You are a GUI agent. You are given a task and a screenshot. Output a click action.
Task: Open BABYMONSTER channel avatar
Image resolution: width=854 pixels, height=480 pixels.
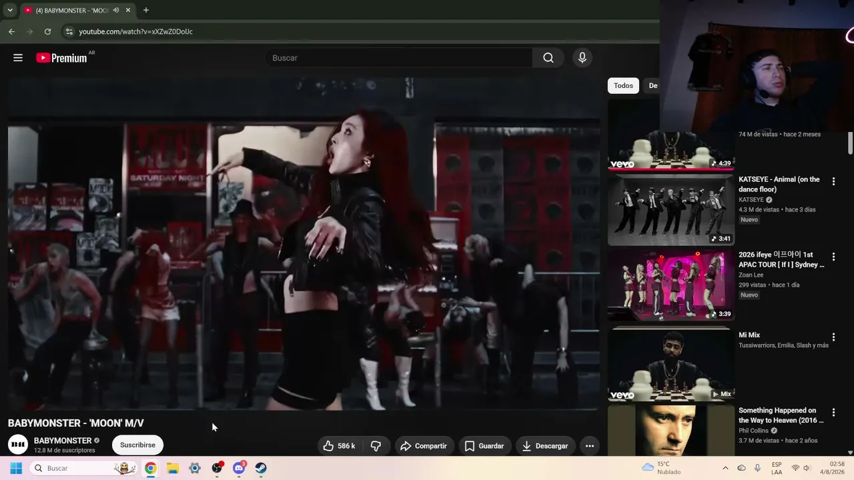coord(18,445)
